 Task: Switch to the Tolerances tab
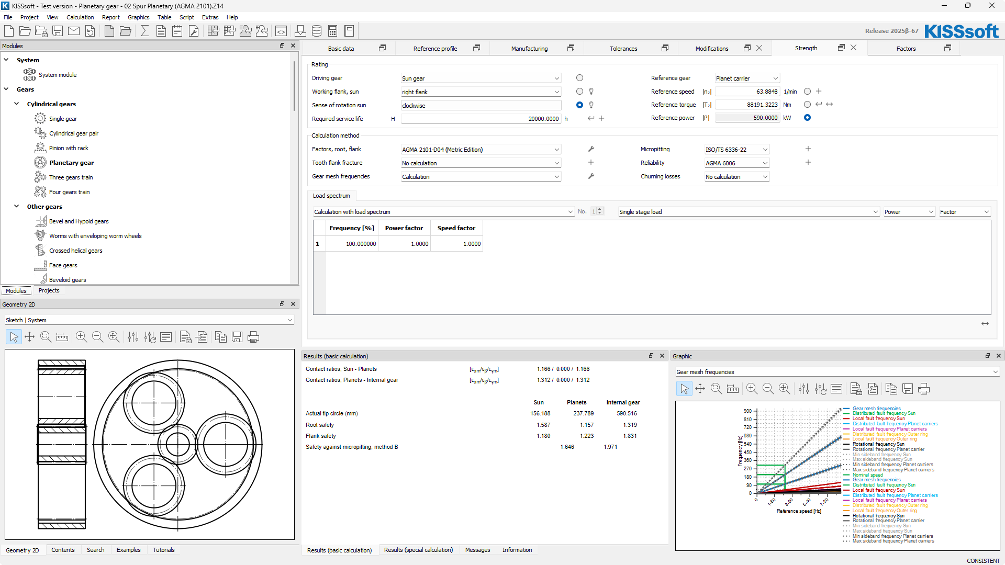pos(623,49)
